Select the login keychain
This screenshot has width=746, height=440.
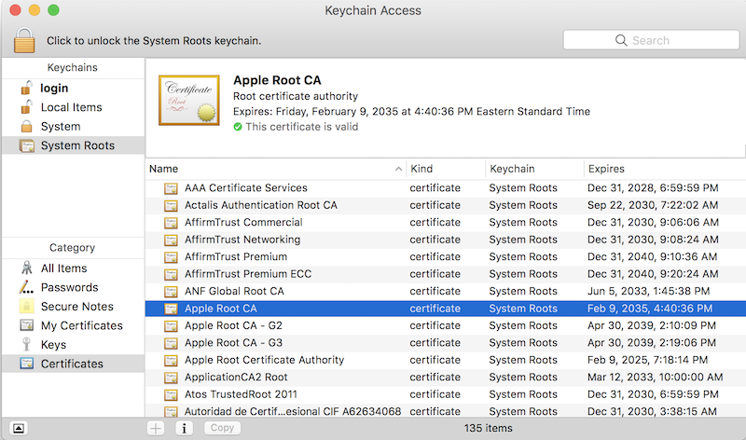53,88
